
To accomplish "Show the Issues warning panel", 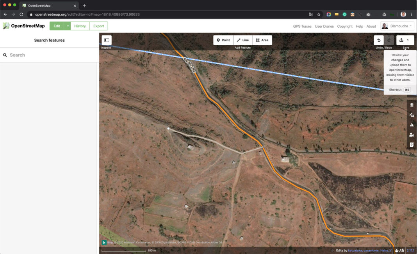I will [x=412, y=125].
